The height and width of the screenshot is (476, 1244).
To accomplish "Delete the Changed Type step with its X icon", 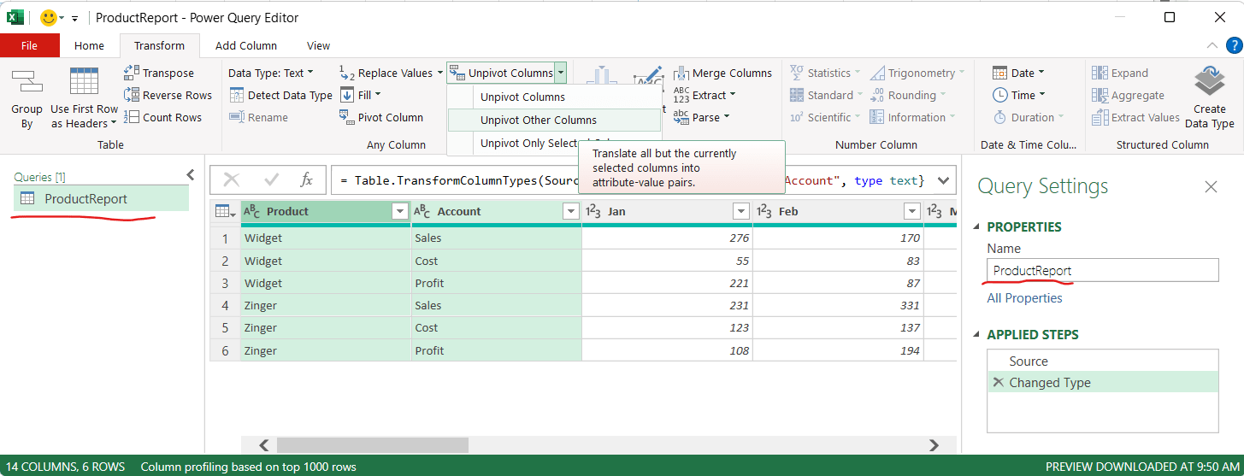I will point(997,383).
